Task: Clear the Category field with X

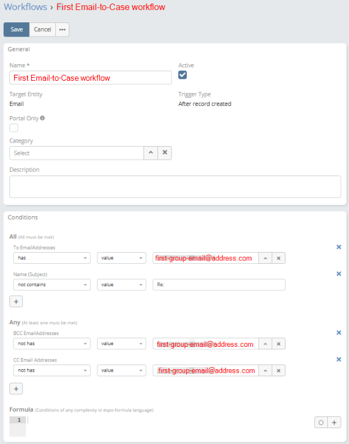Action: click(x=165, y=153)
